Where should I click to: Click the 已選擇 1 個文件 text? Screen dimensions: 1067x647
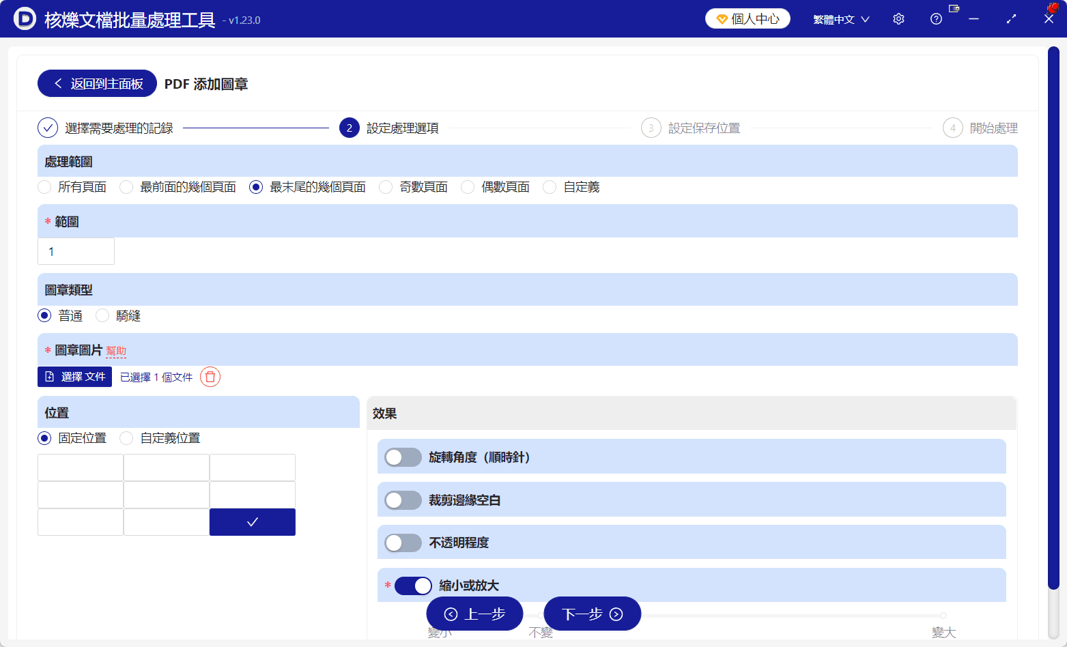tap(156, 377)
